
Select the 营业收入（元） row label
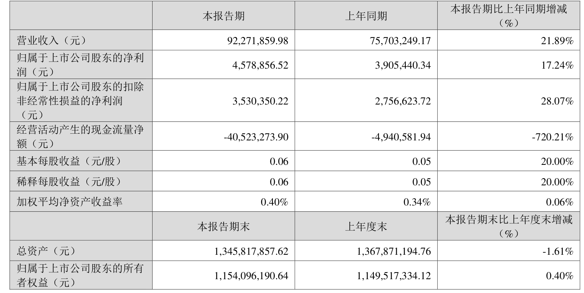(x=51, y=40)
